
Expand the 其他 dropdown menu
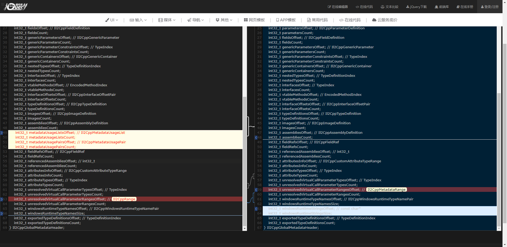224,20
